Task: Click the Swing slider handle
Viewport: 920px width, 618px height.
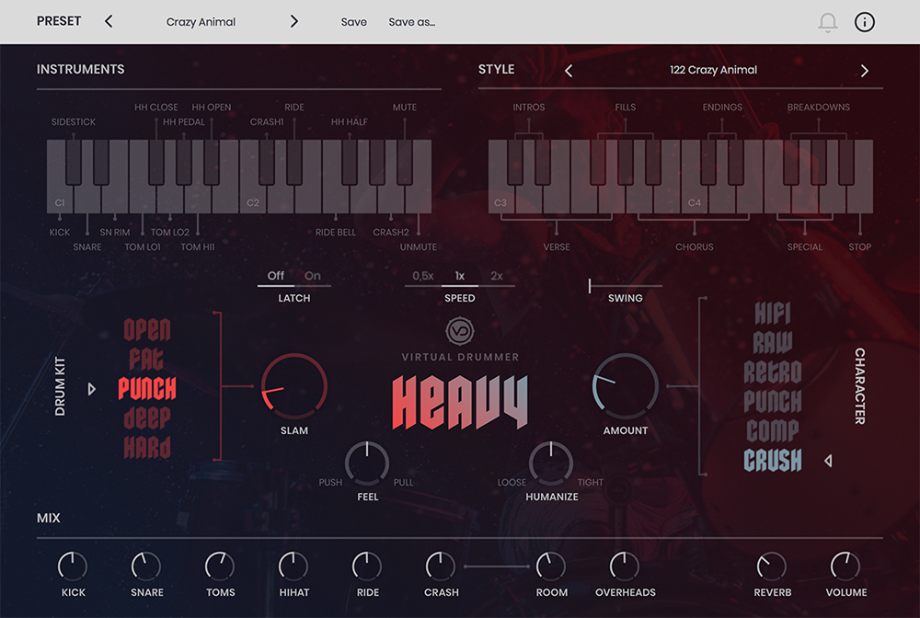Action: tap(590, 285)
